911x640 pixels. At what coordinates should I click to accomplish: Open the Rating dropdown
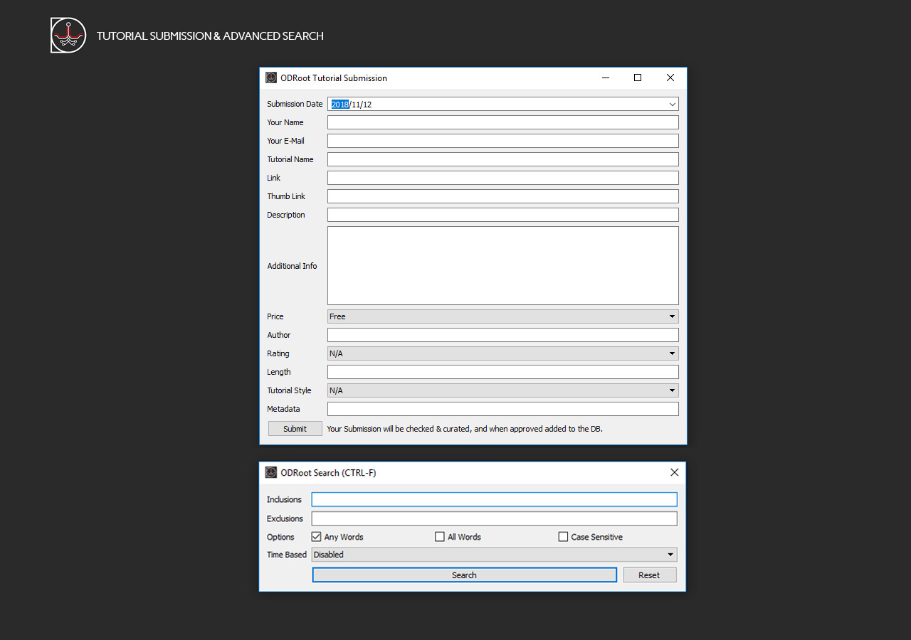tap(671, 353)
